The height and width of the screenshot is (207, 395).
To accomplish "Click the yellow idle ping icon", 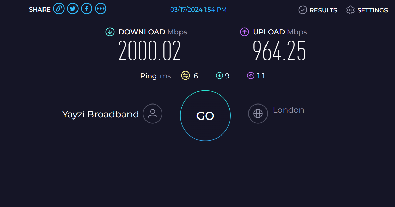I will (185, 76).
